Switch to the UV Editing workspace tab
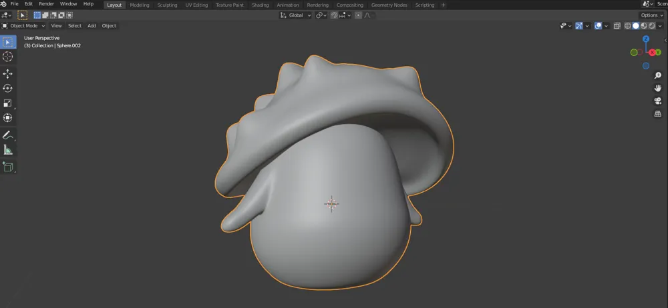Viewport: 668px width, 308px height. point(196,5)
